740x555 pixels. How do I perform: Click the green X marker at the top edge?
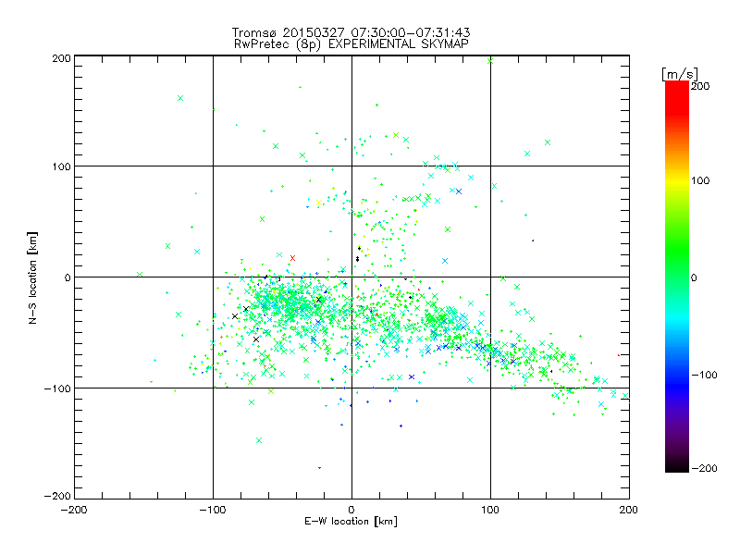tap(490, 61)
